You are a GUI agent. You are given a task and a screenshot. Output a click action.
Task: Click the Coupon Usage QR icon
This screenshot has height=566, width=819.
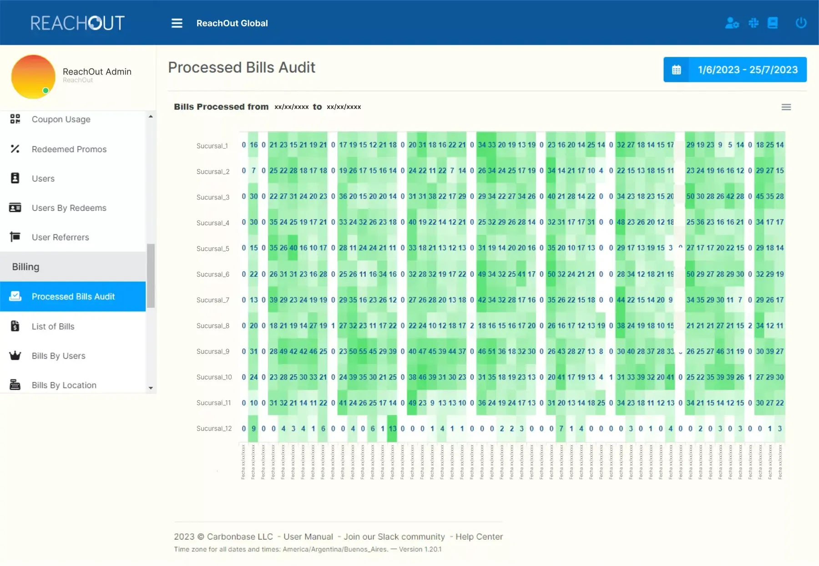[x=15, y=119]
